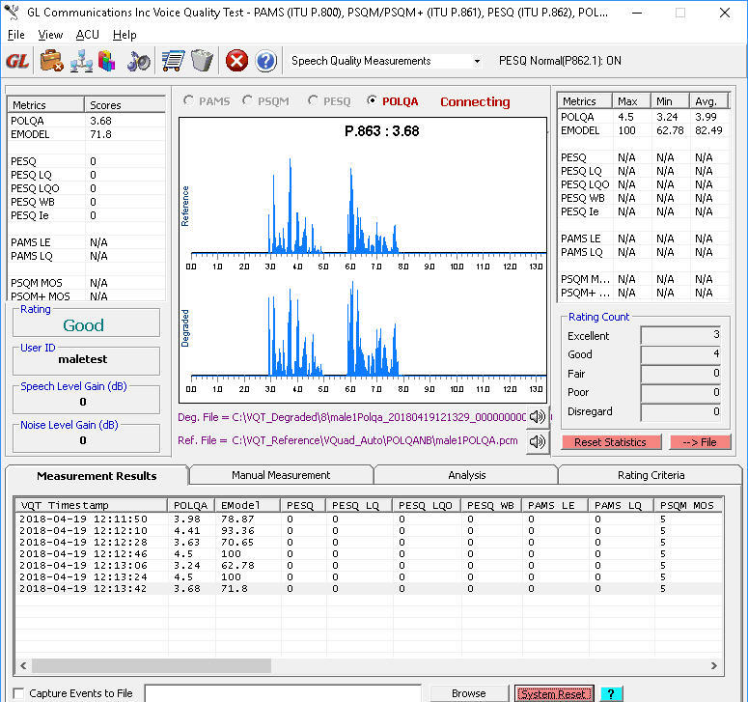748x702 pixels.
Task: Open the blue question mark help icon
Action: click(265, 61)
